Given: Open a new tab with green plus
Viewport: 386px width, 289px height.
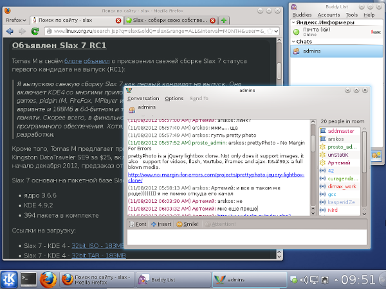Looking at the screenshot, I should [x=224, y=21].
